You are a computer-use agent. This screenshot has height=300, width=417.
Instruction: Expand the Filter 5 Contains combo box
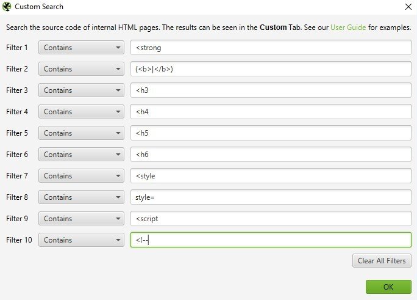pyautogui.click(x=81, y=133)
